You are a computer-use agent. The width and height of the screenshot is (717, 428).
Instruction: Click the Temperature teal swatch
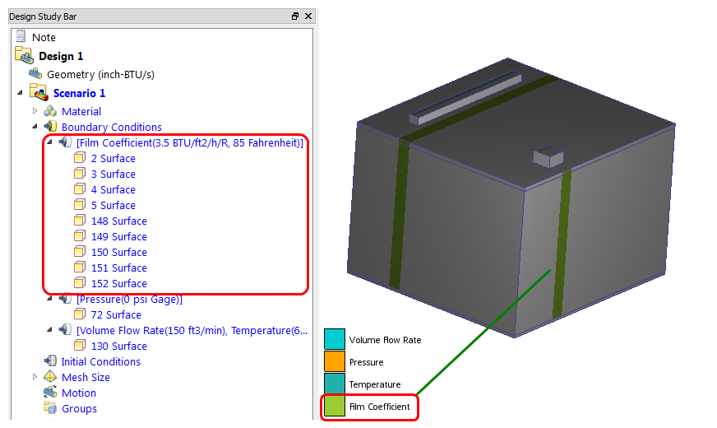pos(335,384)
